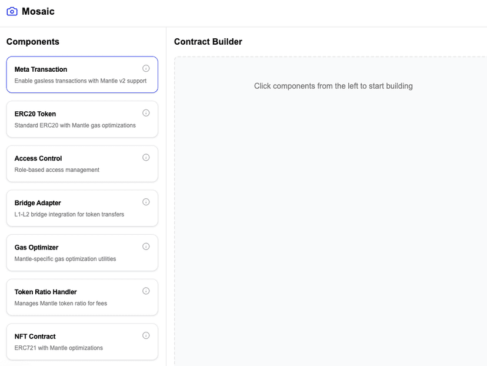Screen dimensions: 487x366
Task: Click 'Manages Mantle token ratio for fees' text
Action: coord(61,303)
